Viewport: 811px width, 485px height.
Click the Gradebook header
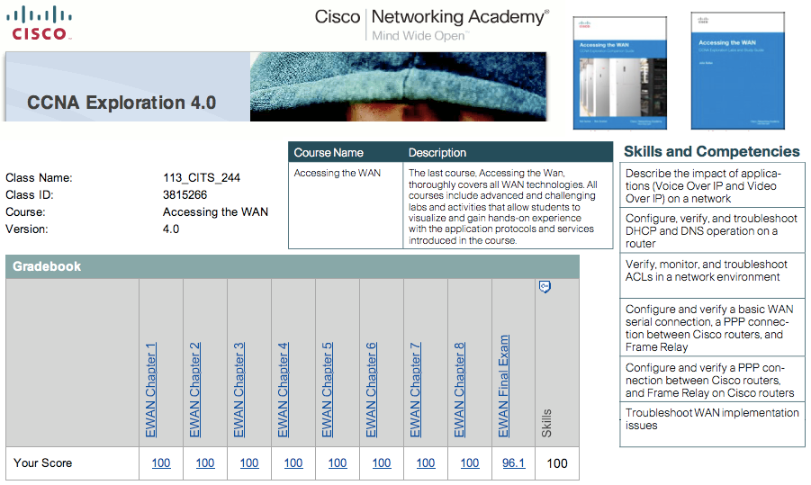point(293,266)
